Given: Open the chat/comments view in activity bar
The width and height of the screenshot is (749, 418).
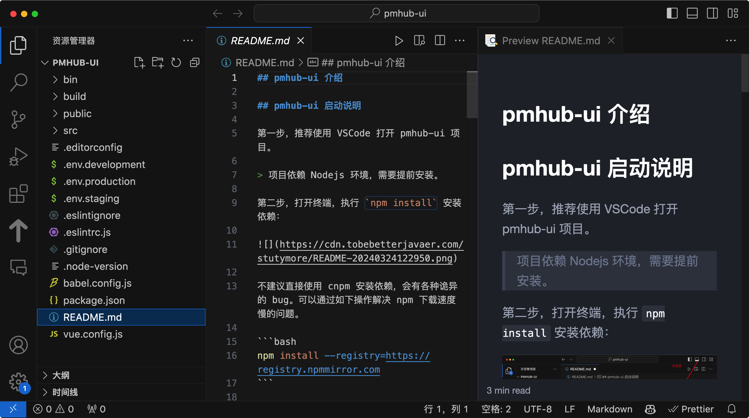Looking at the screenshot, I should coord(18,267).
